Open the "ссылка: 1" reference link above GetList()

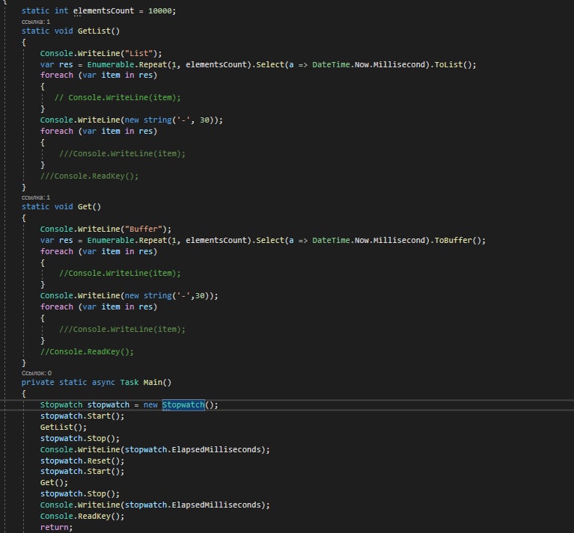[36, 22]
